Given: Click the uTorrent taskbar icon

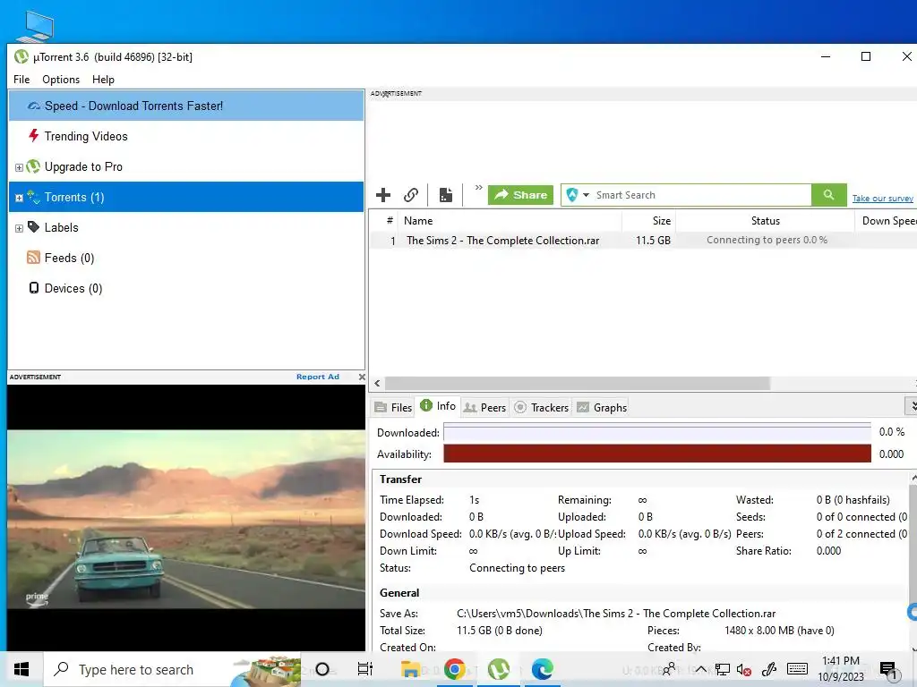Looking at the screenshot, I should click(498, 669).
